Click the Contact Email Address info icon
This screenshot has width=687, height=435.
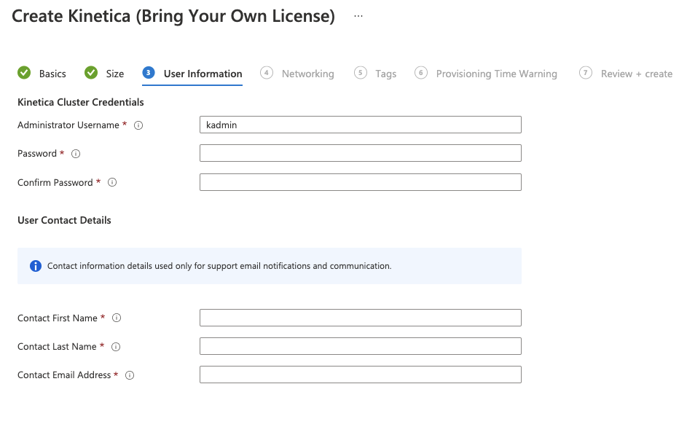click(x=130, y=375)
